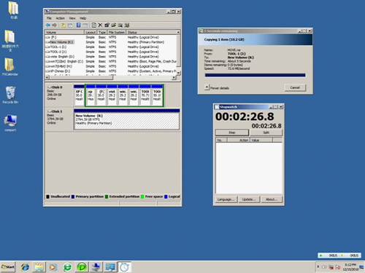
Task: Click the No. column header in Stopwatch
Action: (221, 140)
